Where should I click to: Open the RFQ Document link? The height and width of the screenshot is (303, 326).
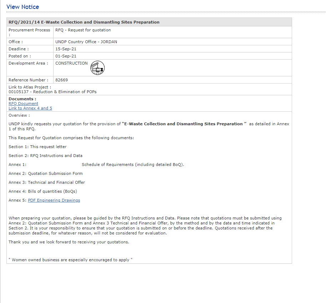(x=23, y=103)
